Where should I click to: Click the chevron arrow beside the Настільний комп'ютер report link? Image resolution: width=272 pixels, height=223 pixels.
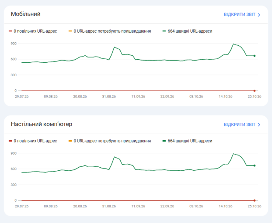point(259,125)
